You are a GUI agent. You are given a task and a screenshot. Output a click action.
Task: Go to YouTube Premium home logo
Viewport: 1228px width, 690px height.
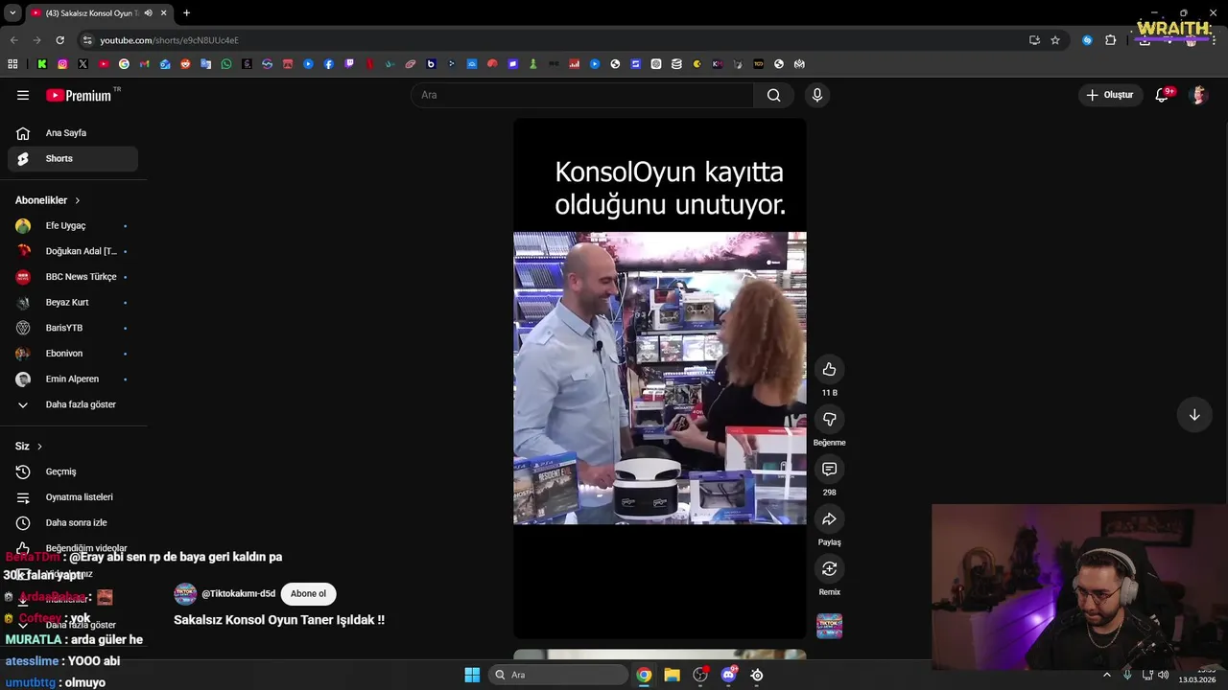pos(79,96)
